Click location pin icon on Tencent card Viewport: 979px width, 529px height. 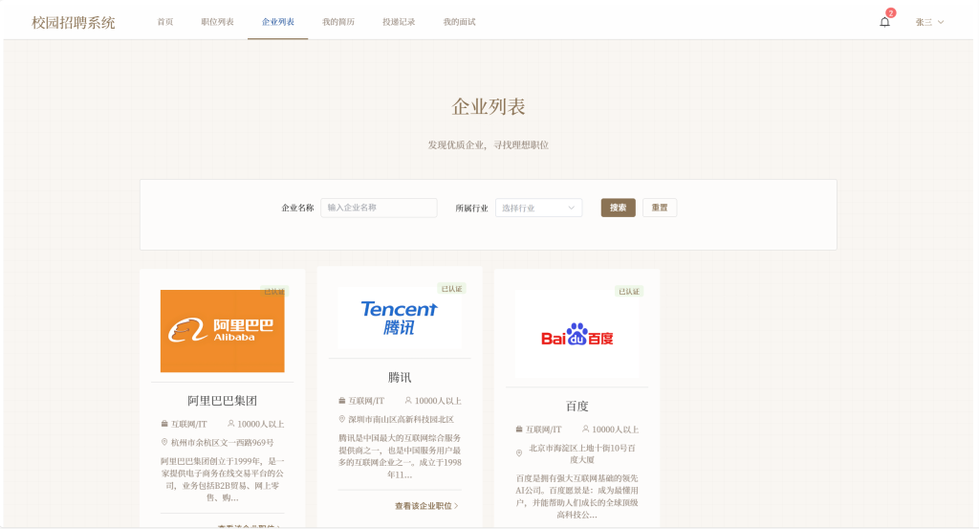pos(342,419)
